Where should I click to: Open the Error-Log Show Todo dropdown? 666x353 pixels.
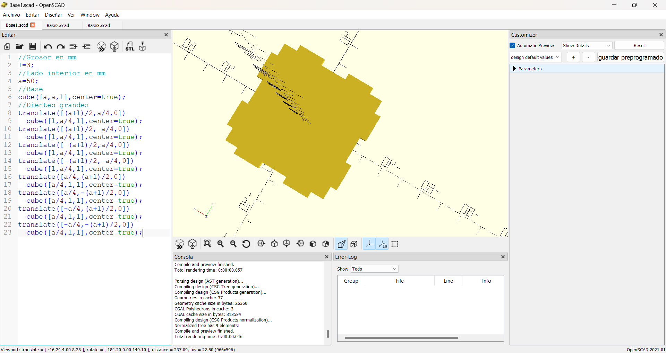point(374,269)
